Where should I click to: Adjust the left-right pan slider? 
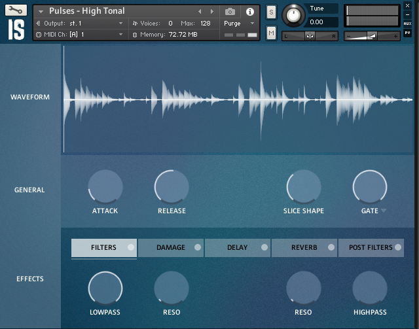pos(310,36)
